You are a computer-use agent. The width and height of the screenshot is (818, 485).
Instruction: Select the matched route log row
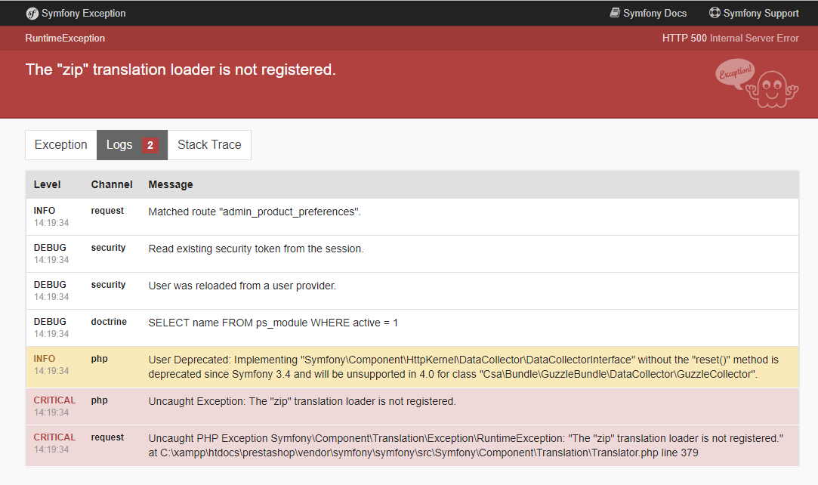click(x=255, y=212)
